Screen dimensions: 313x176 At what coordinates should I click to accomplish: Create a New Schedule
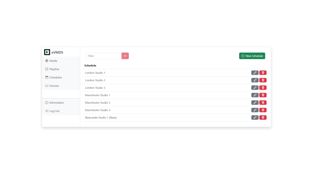[252, 56]
